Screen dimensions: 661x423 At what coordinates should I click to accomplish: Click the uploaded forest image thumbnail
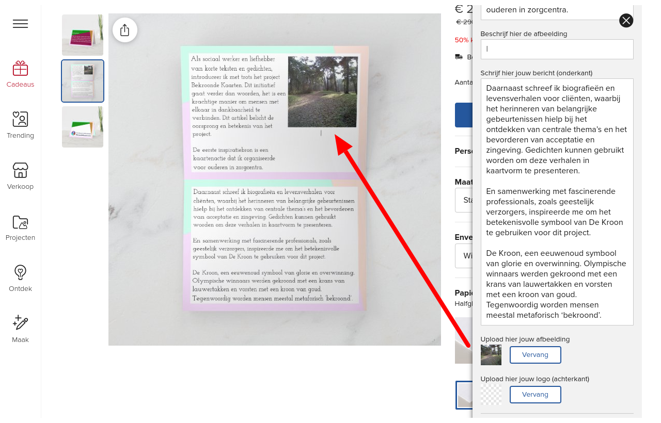click(x=491, y=355)
